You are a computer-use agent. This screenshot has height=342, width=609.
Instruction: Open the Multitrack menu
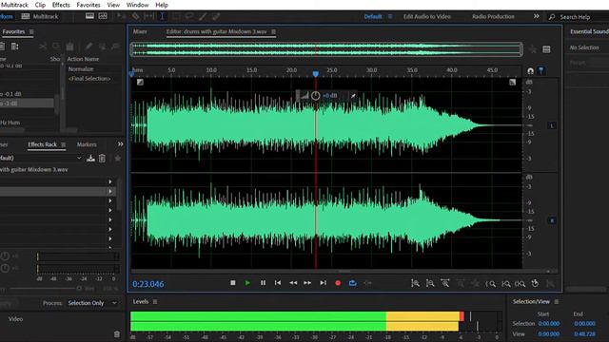click(x=14, y=5)
